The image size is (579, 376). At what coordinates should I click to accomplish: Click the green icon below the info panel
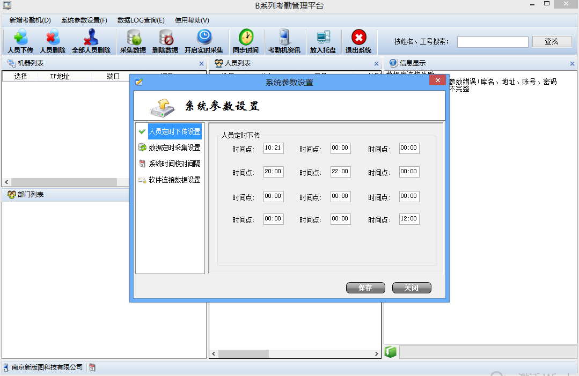[391, 352]
